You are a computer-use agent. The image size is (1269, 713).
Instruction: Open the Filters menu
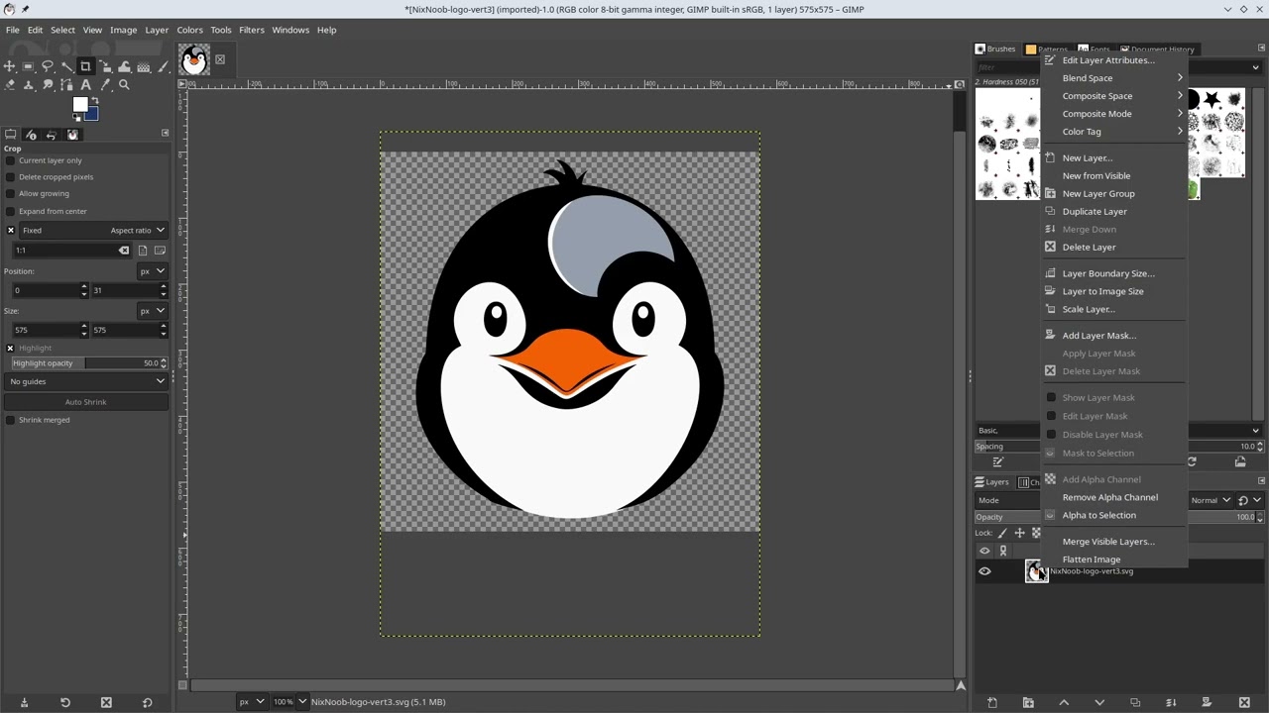[251, 30]
